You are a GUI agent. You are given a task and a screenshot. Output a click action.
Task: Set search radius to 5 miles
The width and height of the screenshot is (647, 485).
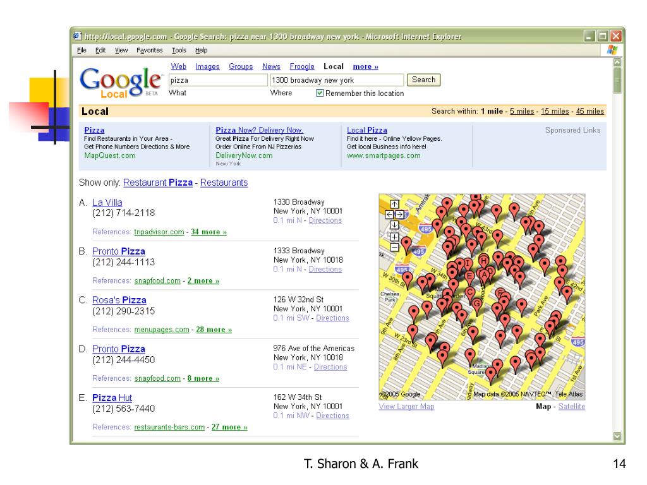[x=521, y=111]
